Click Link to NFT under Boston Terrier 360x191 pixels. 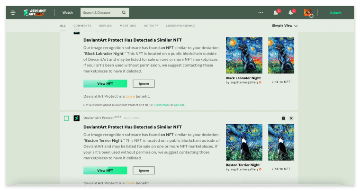click(281, 169)
